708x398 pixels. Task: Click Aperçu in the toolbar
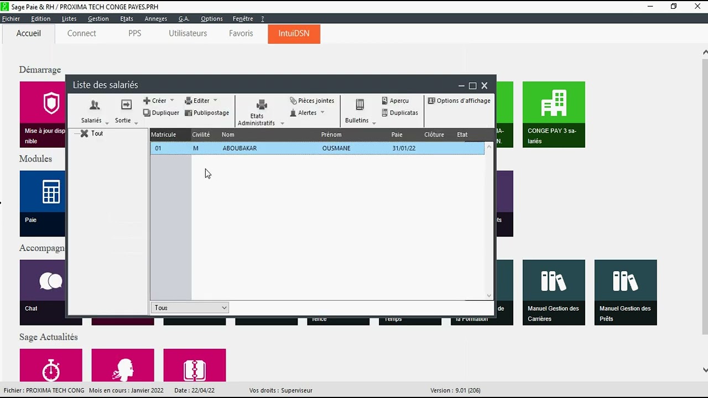point(395,101)
